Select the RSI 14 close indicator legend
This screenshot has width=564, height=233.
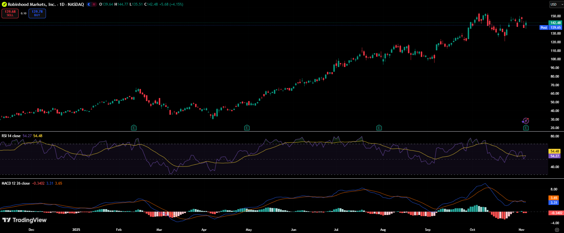[11, 136]
